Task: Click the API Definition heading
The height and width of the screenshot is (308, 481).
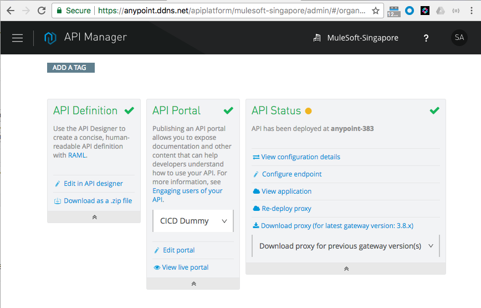Action: (85, 110)
